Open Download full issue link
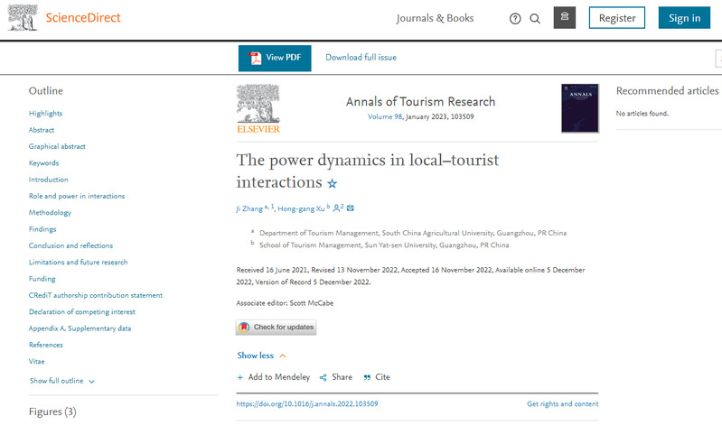The width and height of the screenshot is (722, 425). point(361,58)
